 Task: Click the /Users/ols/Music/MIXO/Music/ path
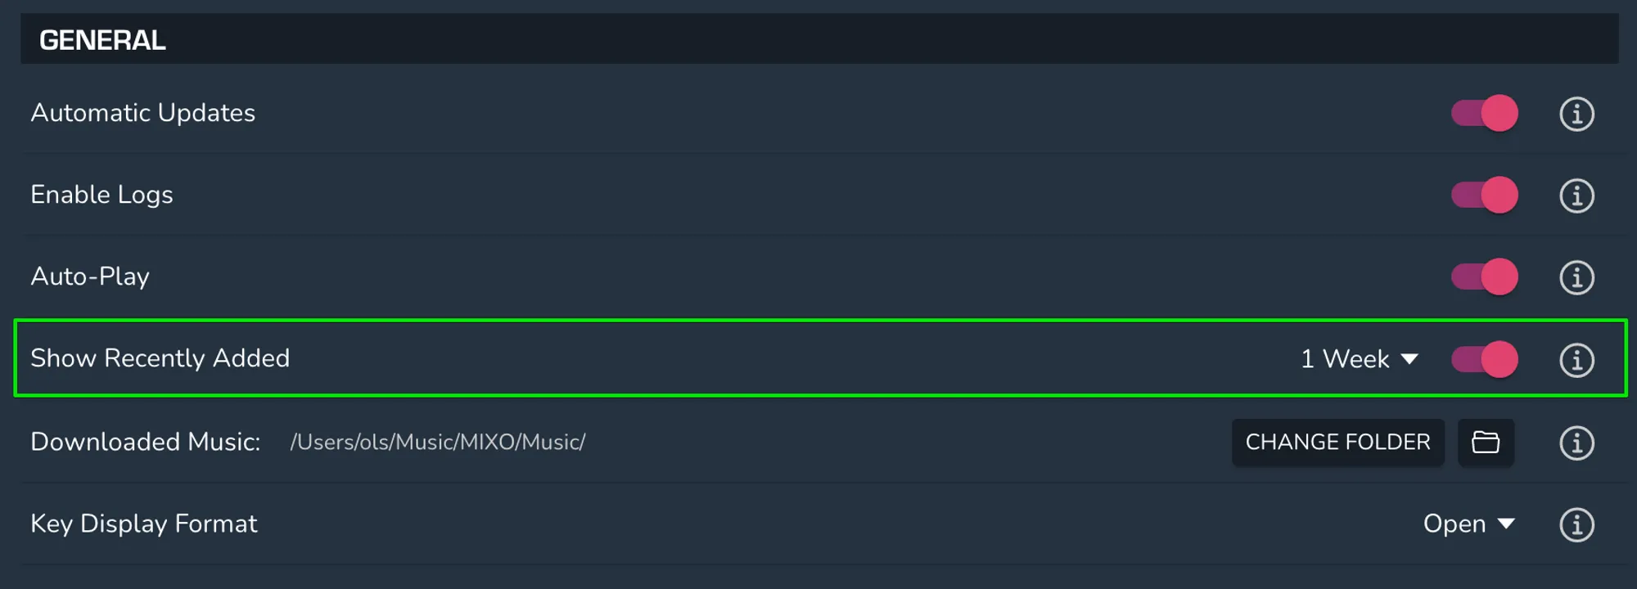[438, 443]
